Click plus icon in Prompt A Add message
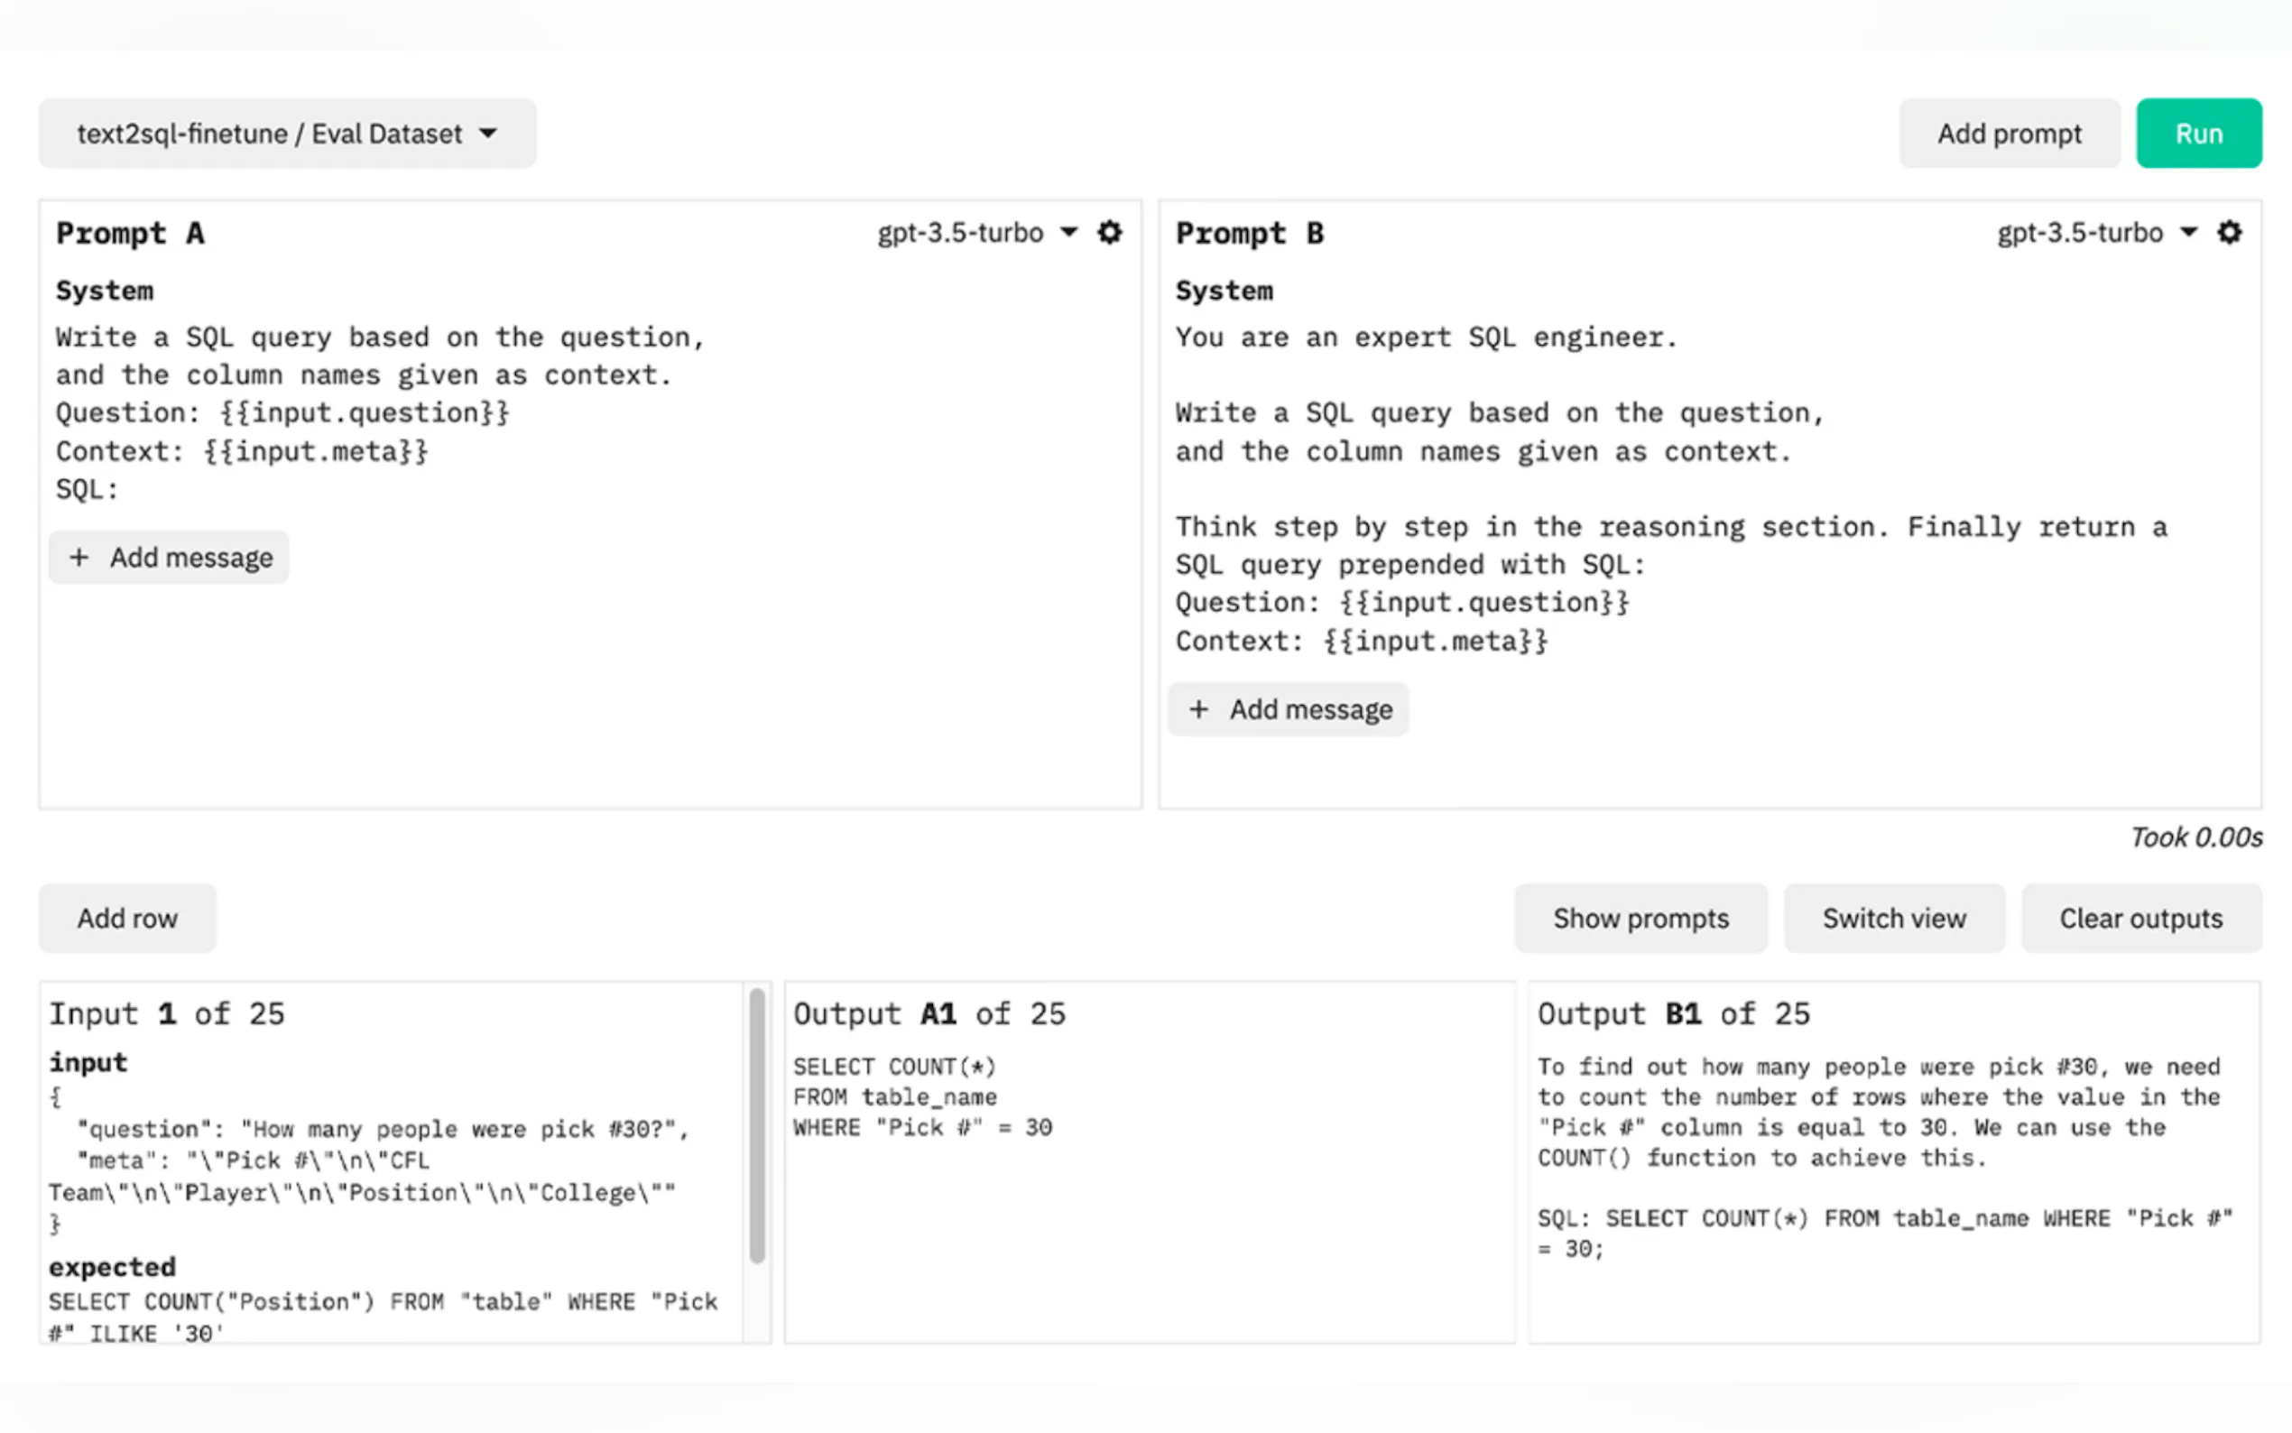Screen dimensions: 2292x1433 click(x=79, y=558)
